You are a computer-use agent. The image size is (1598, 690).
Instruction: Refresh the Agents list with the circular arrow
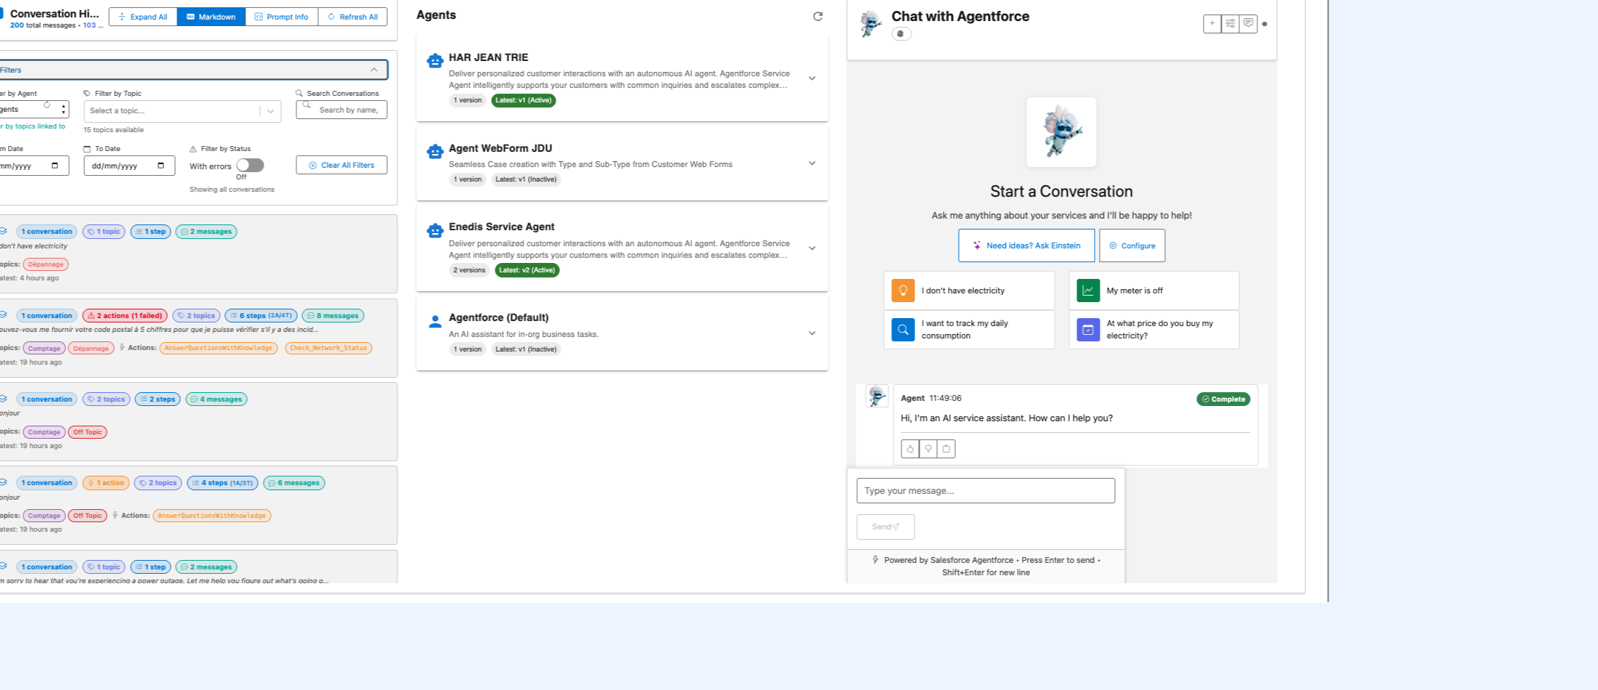[x=819, y=16]
